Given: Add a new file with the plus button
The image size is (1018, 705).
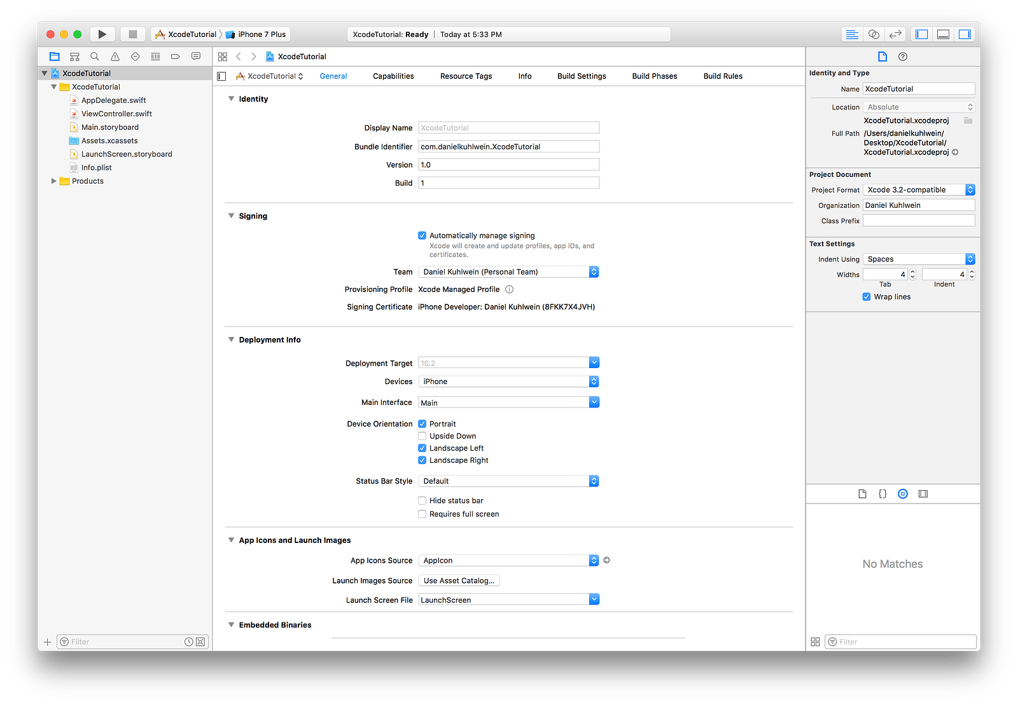Looking at the screenshot, I should tap(47, 642).
